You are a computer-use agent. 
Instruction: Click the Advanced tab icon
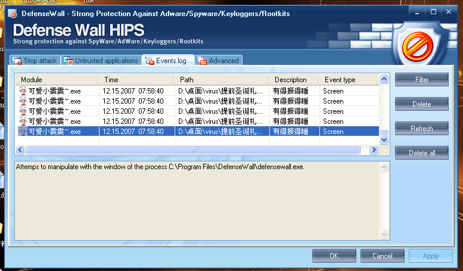coord(202,61)
